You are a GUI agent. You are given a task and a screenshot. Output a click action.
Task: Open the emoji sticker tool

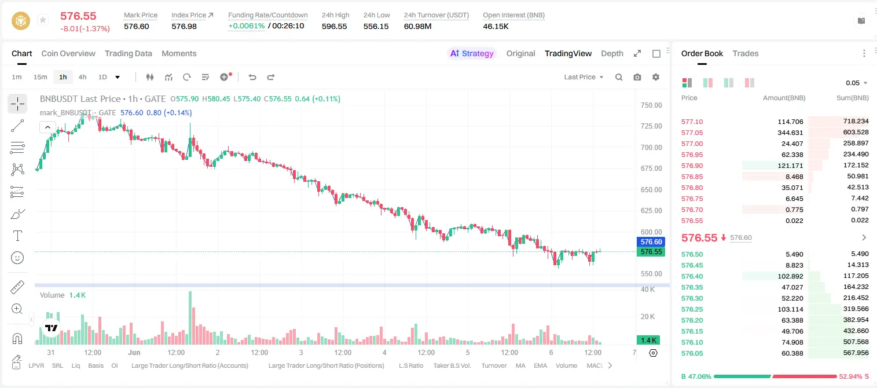(17, 258)
